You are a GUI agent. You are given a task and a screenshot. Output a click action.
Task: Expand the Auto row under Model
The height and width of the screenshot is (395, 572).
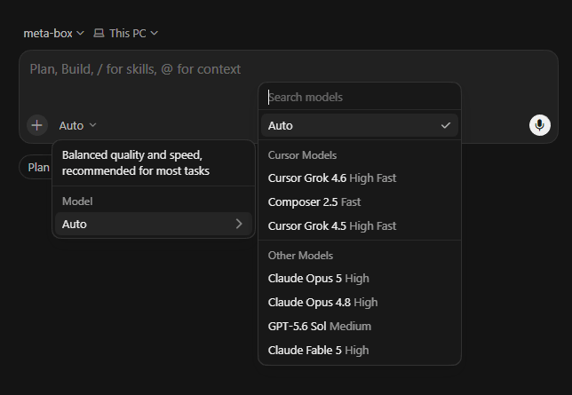[x=154, y=224]
